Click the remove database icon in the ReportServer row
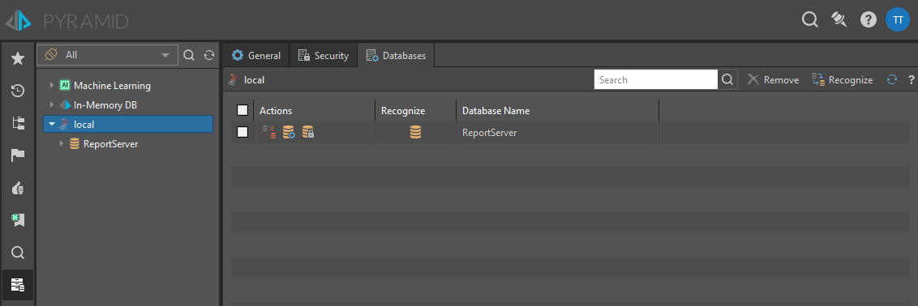918x306 pixels. tap(268, 133)
